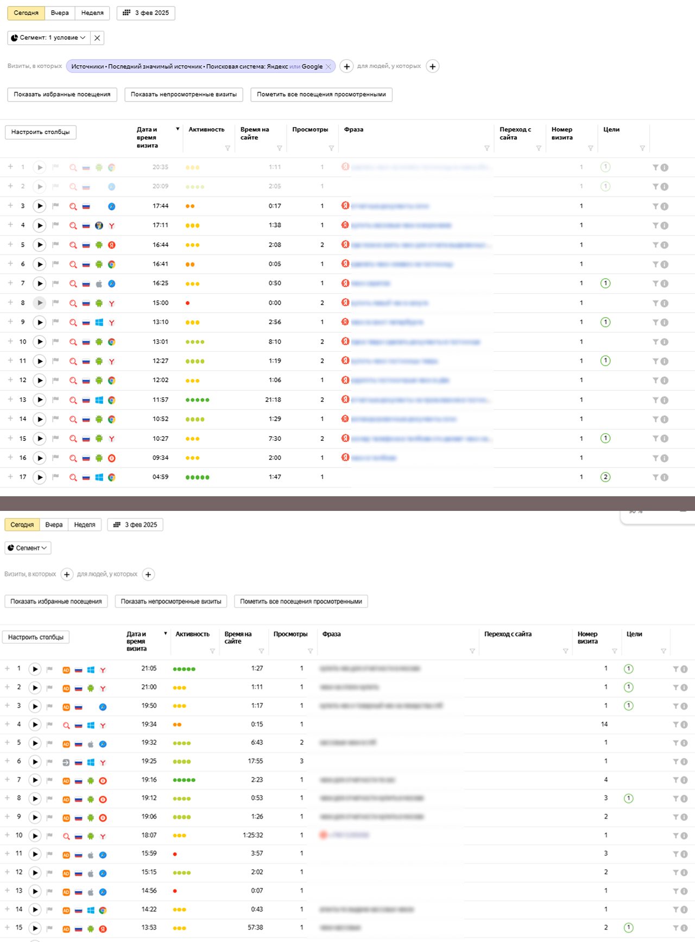Select 'Неделя' tab in the upper report
The height and width of the screenshot is (942, 695).
click(92, 13)
